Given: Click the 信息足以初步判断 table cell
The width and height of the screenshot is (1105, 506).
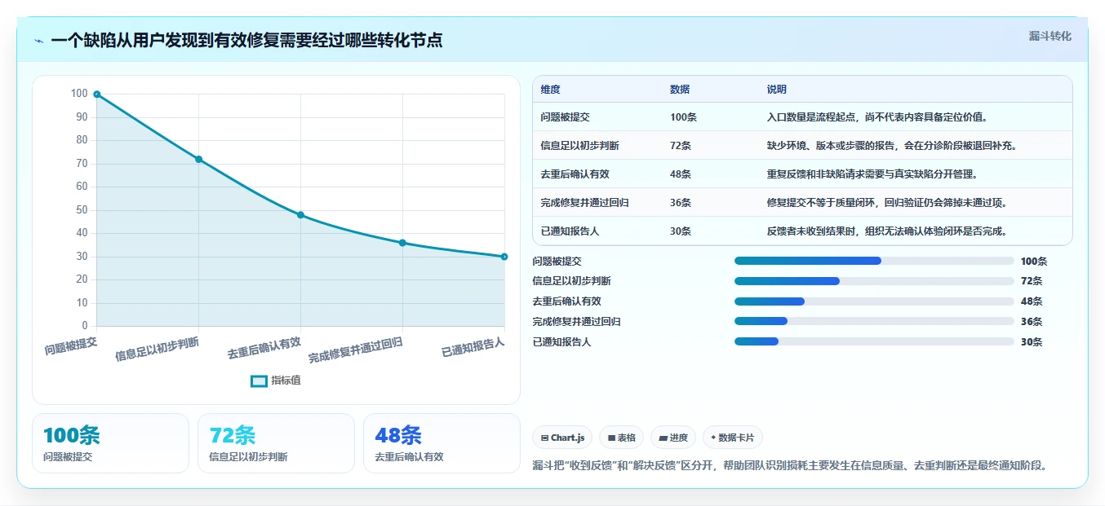Looking at the screenshot, I should coord(579,146).
